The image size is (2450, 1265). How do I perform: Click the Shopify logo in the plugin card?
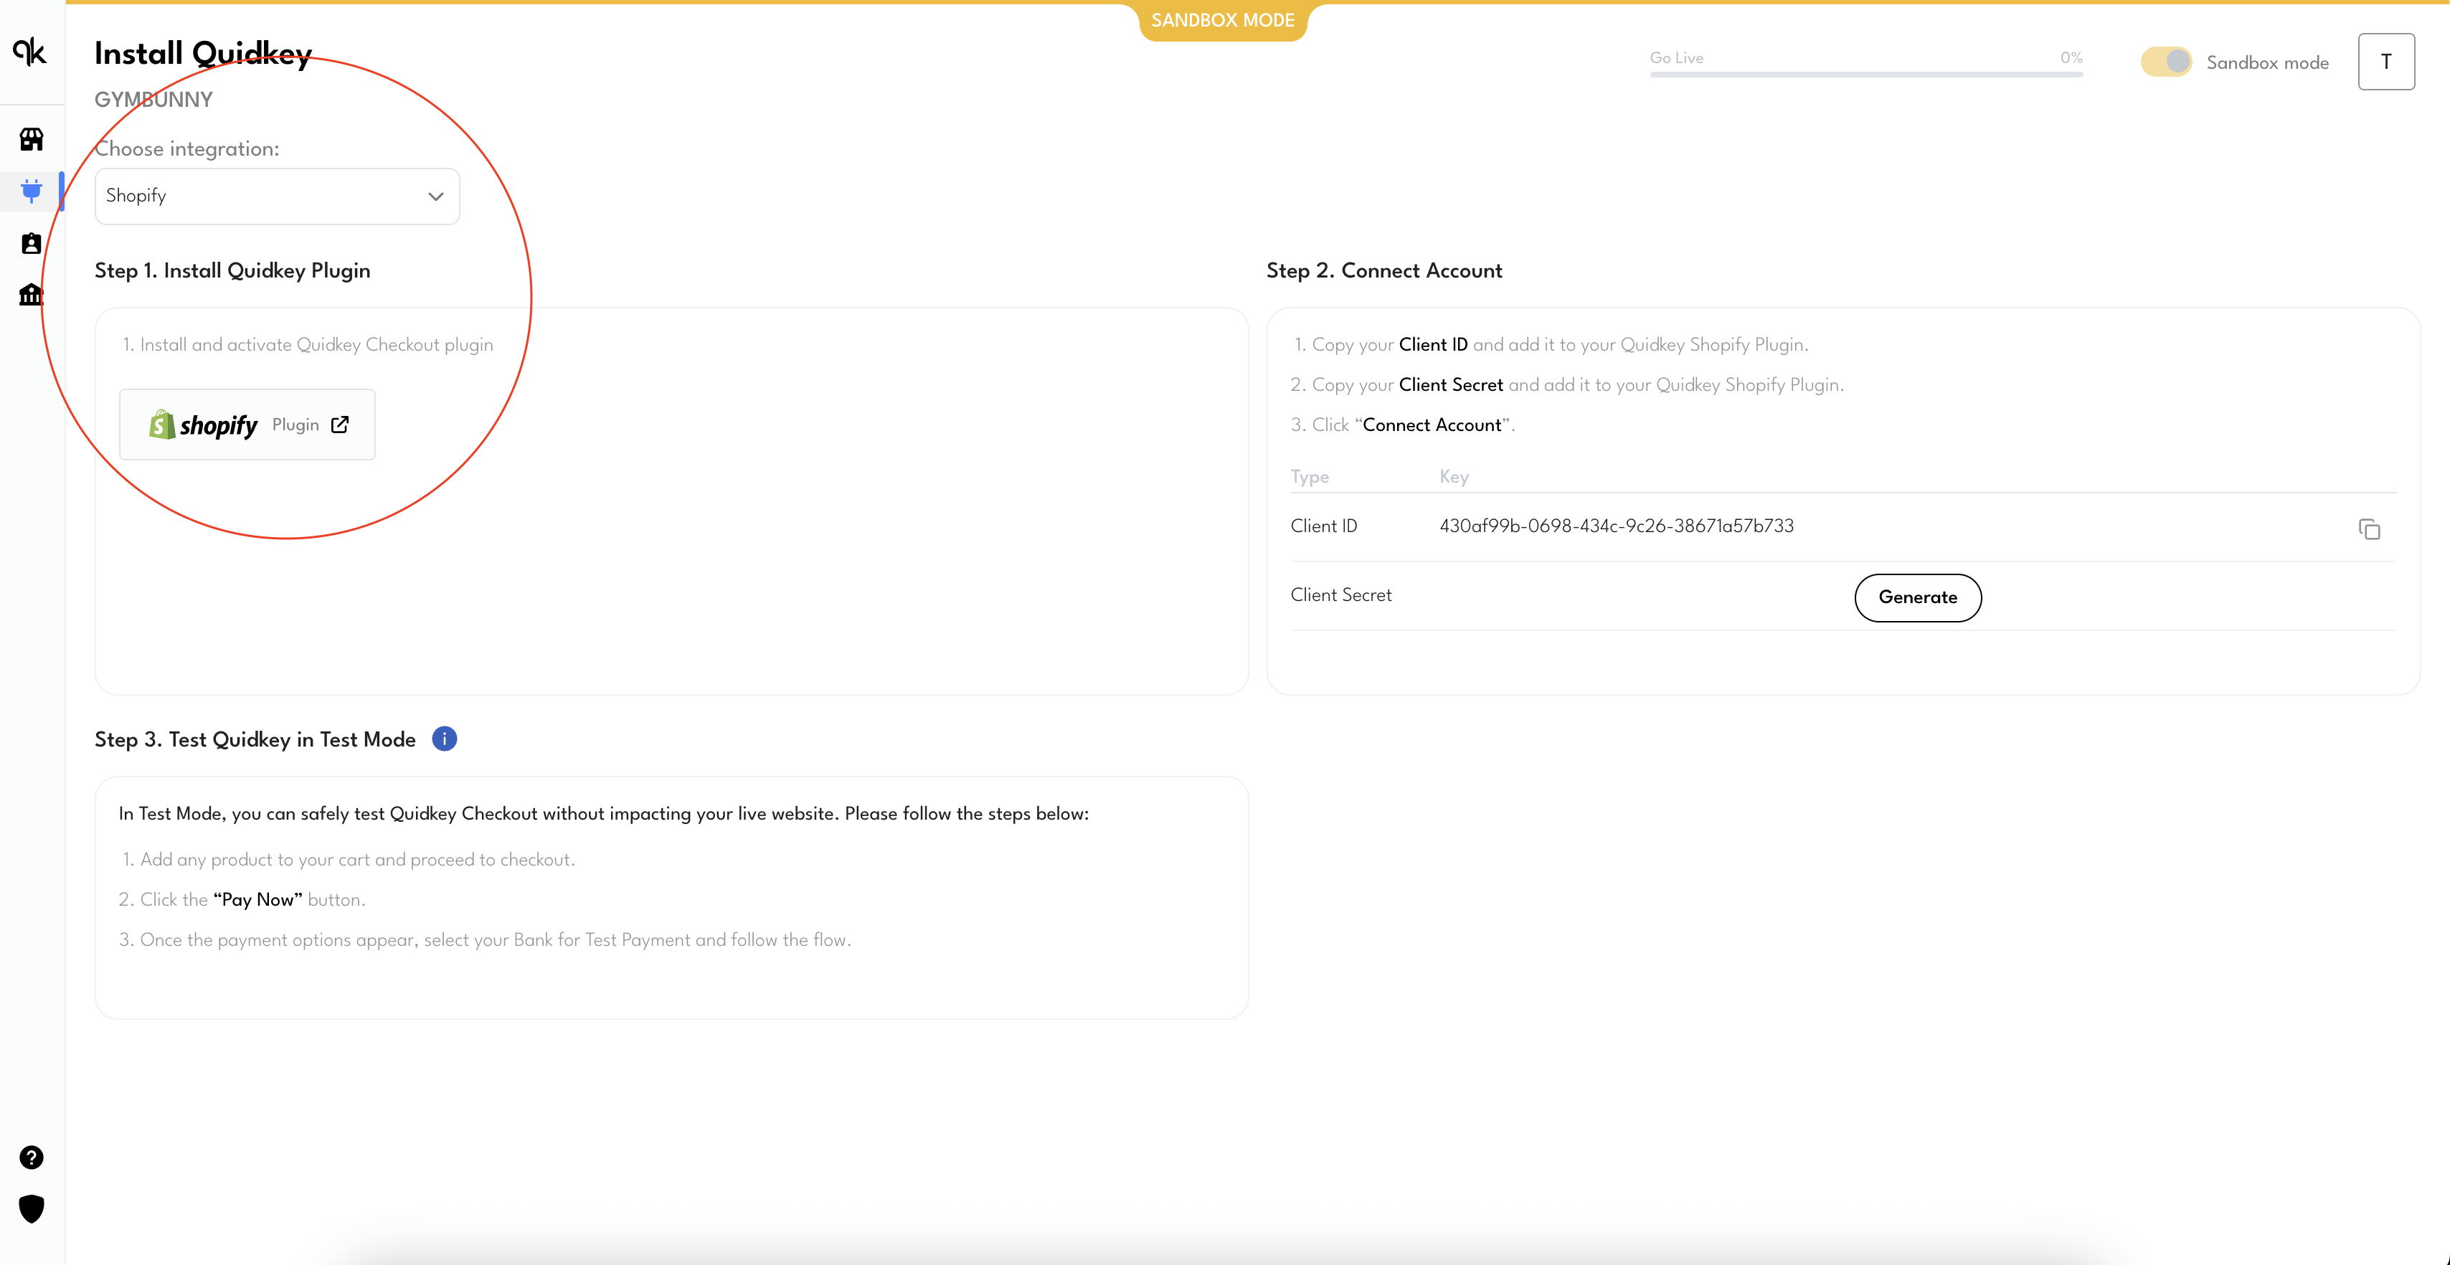pyautogui.click(x=163, y=425)
